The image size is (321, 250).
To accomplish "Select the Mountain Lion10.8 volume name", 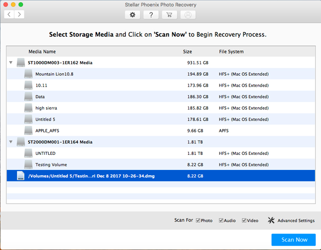I will tap(54, 74).
